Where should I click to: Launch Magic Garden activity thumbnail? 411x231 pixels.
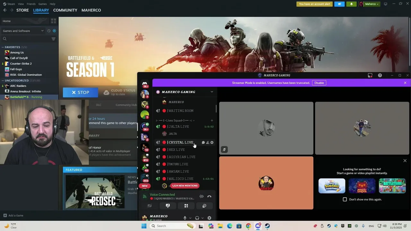point(362,186)
